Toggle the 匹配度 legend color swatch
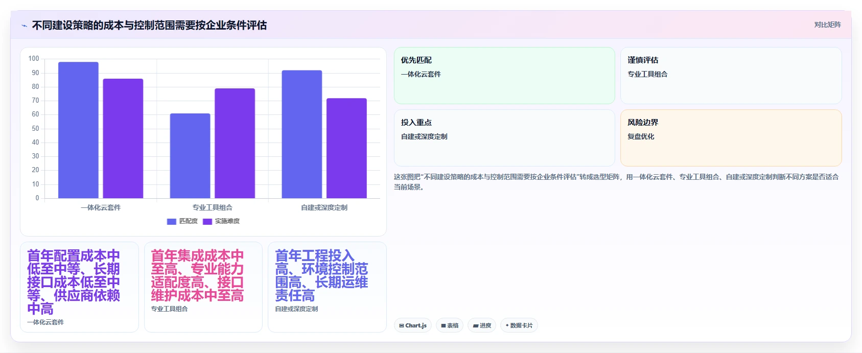This screenshot has width=862, height=353. point(172,221)
